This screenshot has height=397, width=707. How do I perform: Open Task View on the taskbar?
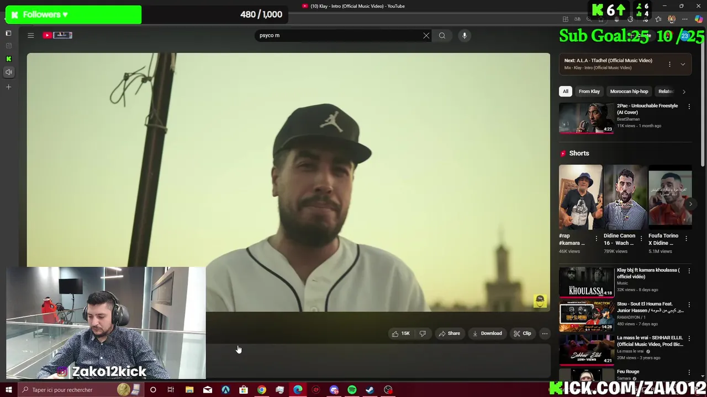click(171, 390)
